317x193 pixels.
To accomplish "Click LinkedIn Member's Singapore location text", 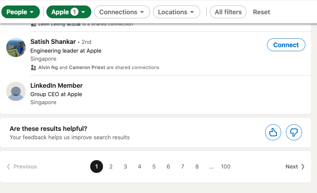I will [43, 102].
